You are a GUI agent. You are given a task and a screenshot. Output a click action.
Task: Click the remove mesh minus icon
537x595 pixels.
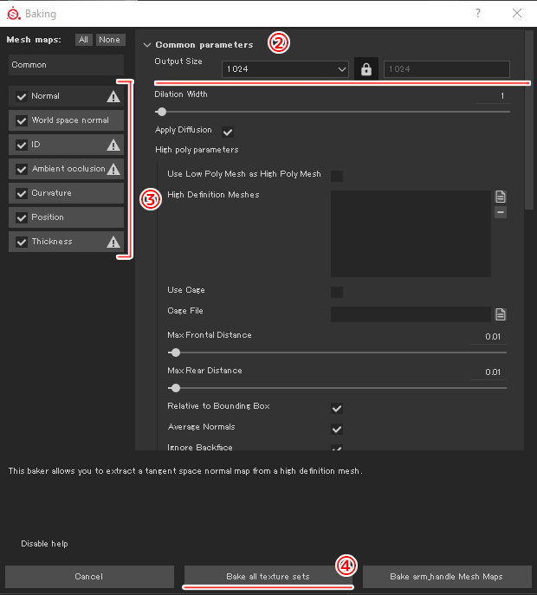501,212
